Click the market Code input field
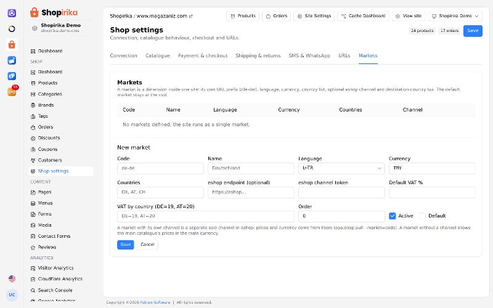Viewport: 493px width, 308px height. [x=160, y=168]
